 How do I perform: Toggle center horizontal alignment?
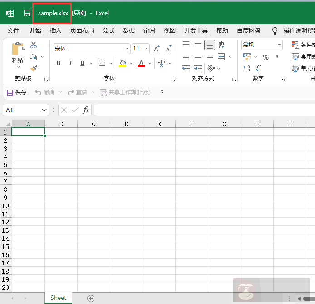point(198,57)
